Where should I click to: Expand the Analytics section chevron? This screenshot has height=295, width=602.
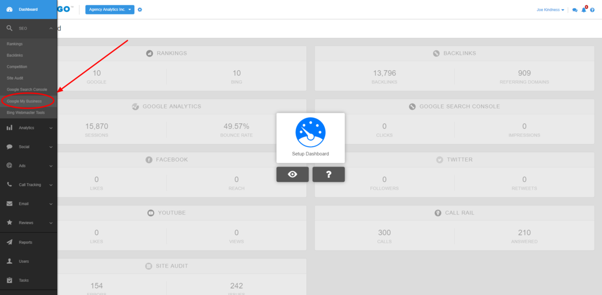tap(51, 128)
